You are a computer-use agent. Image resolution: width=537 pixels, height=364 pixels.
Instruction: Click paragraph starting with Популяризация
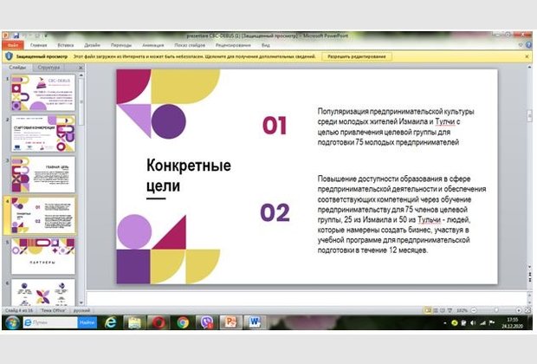tap(396, 127)
